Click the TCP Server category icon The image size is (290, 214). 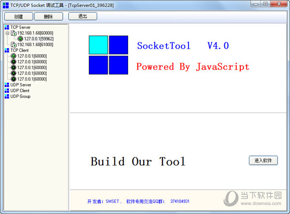tap(7, 28)
